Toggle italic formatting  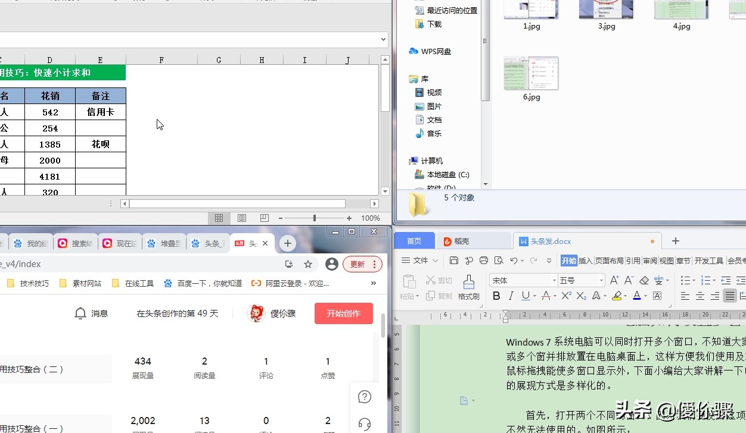pyautogui.click(x=511, y=296)
